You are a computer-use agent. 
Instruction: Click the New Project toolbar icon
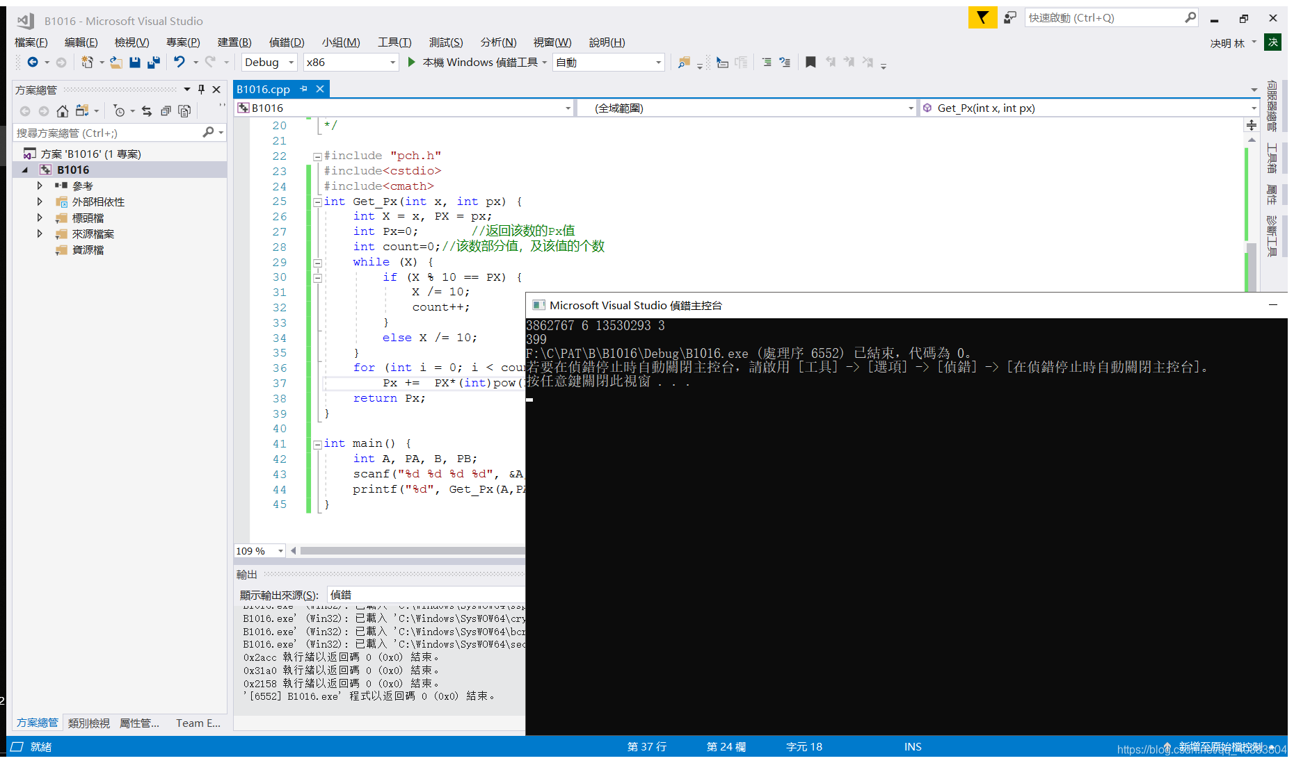coord(87,63)
